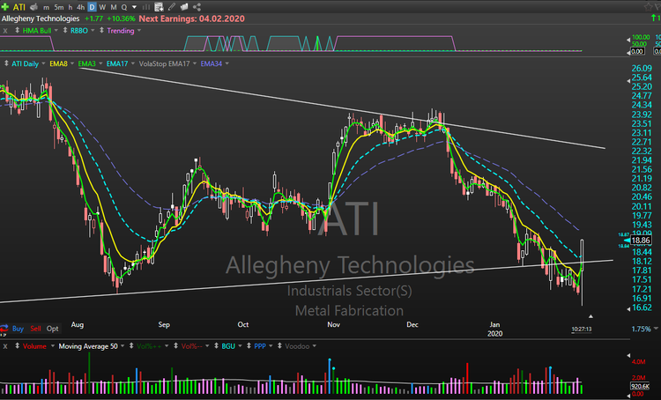Open the Opt options tab
Screen dimensions: 661x400
click(x=53, y=328)
